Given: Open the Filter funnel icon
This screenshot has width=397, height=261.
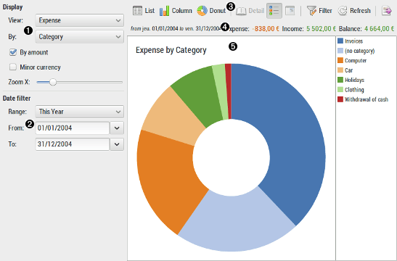Looking at the screenshot, I should pyautogui.click(x=311, y=11).
